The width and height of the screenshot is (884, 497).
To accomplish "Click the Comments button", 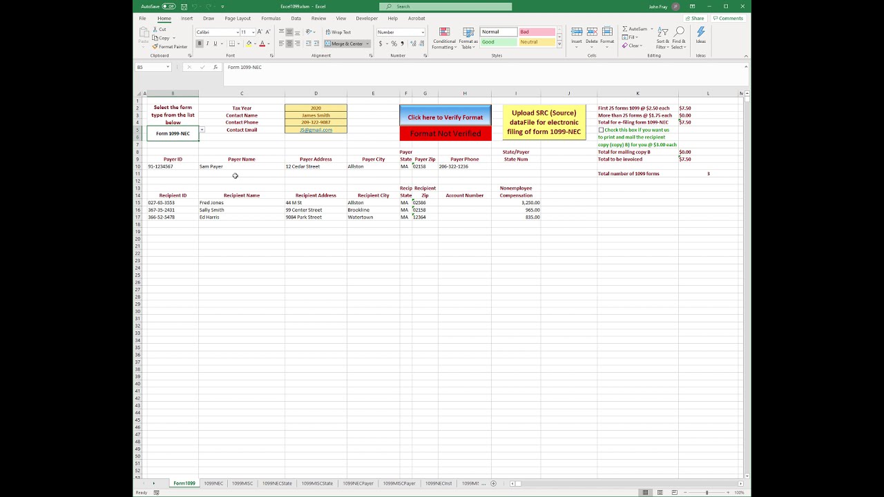I will [x=728, y=19].
